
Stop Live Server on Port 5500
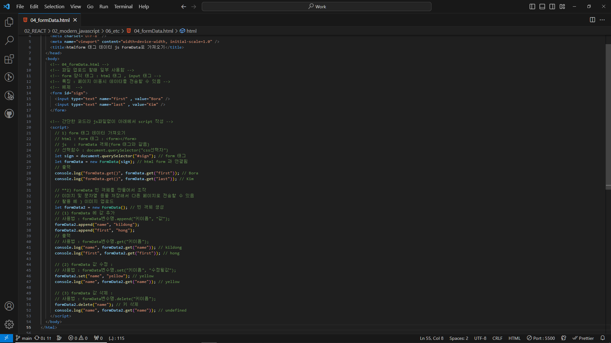tap(541, 338)
